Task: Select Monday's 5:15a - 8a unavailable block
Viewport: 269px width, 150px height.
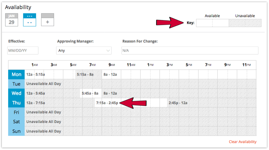Action: pos(89,74)
